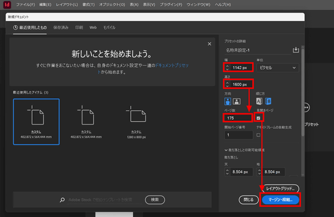Open the ウィンドウ(W) menu
This screenshot has height=217, width=334.
198,5
